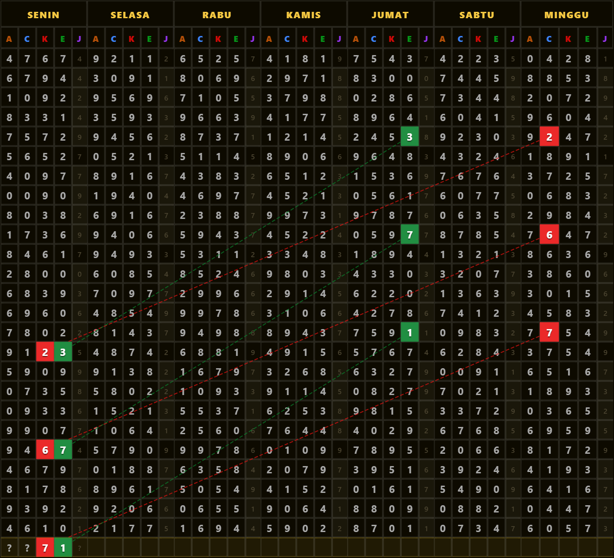The width and height of the screenshot is (614, 558).
Task: Click purple column letter J under KAMIS
Action: click(339, 39)
